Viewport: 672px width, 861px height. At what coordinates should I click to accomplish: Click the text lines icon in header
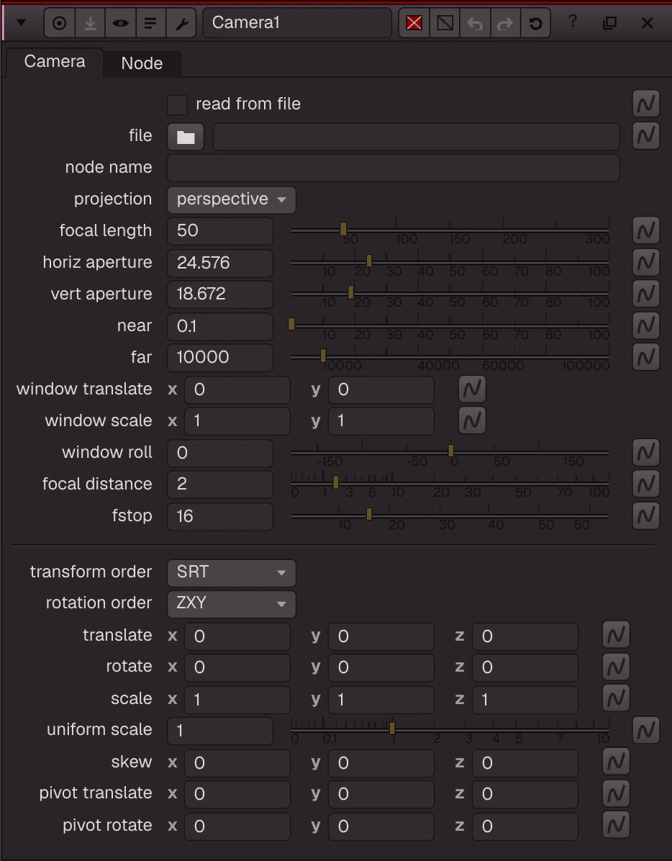pos(150,23)
